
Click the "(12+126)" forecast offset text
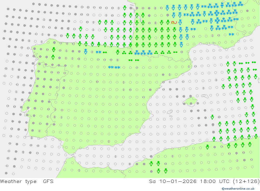[246, 181]
